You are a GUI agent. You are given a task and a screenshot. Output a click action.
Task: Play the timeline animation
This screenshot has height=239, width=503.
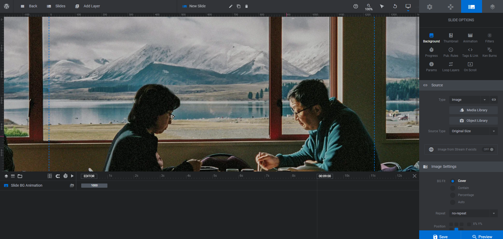click(x=73, y=176)
